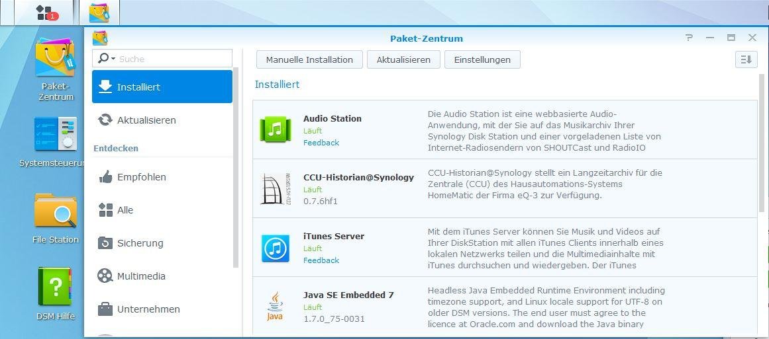
Task: Click the Installiert download icon
Action: 105,87
